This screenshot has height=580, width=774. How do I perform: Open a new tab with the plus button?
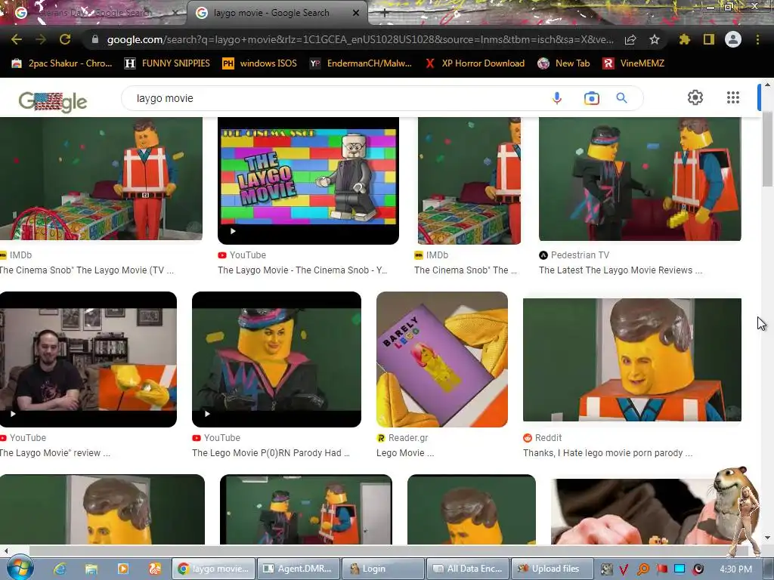tap(385, 13)
